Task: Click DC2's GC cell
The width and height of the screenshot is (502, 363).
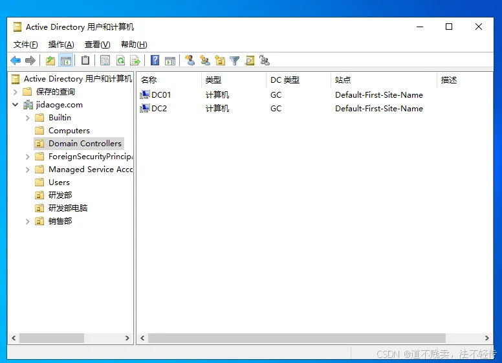Action: click(x=276, y=109)
